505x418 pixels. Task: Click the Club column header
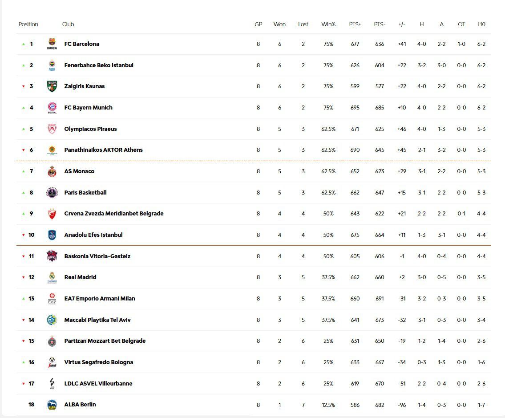(x=68, y=24)
